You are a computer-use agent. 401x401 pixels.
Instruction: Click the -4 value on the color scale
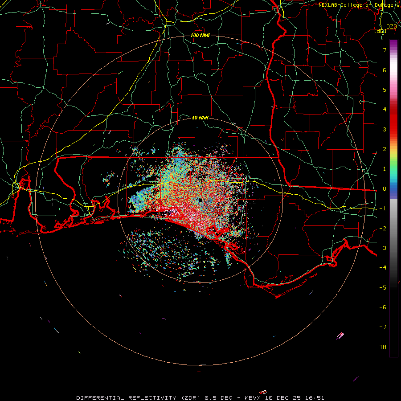(x=383, y=268)
